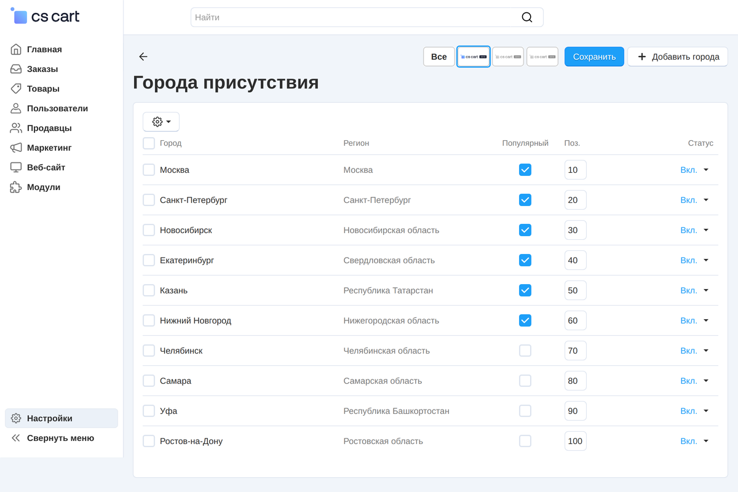This screenshot has width=738, height=492.
Task: Click the Сохранить button
Action: [x=594, y=57]
